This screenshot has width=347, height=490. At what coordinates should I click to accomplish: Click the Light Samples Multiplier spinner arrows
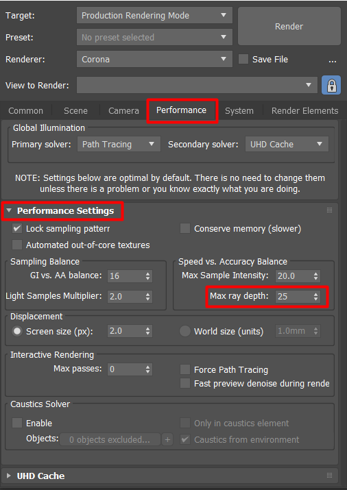click(x=148, y=296)
